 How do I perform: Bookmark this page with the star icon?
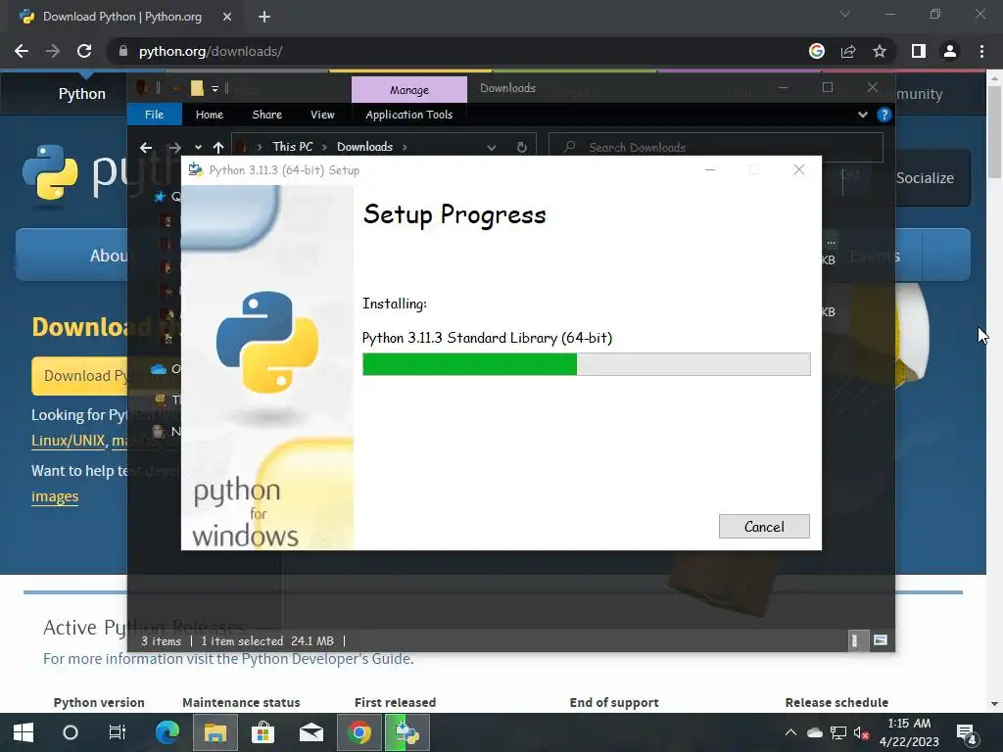[880, 51]
